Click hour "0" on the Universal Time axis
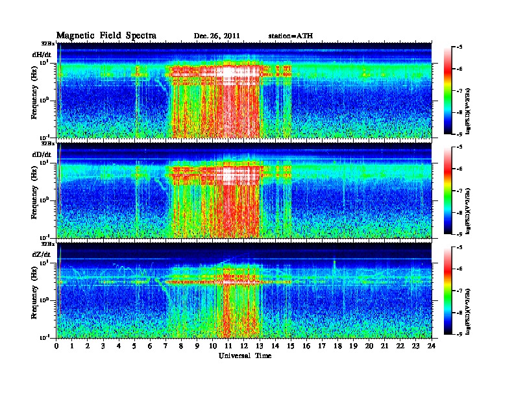514x397 pixels. click(x=56, y=346)
